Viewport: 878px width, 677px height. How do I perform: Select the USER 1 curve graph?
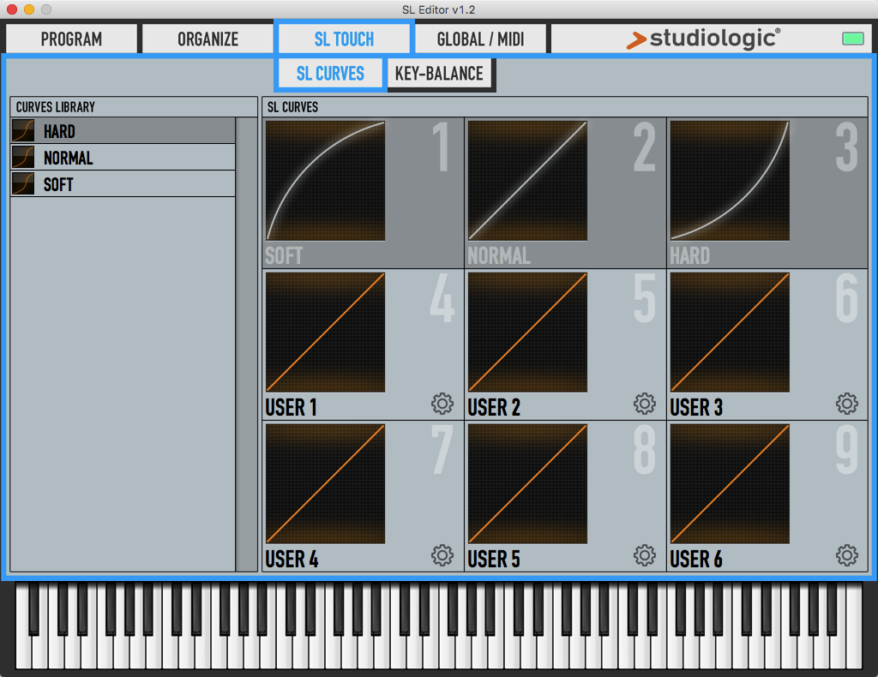325,333
